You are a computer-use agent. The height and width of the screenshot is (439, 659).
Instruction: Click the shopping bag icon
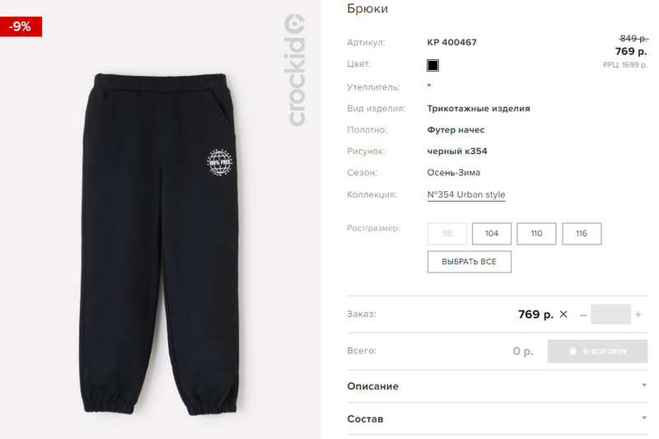pos(573,351)
